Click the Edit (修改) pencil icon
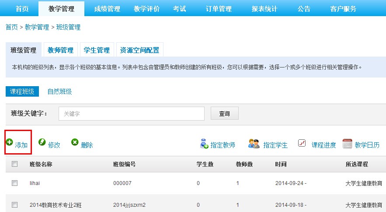The height and width of the screenshot is (212, 386). (x=42, y=142)
